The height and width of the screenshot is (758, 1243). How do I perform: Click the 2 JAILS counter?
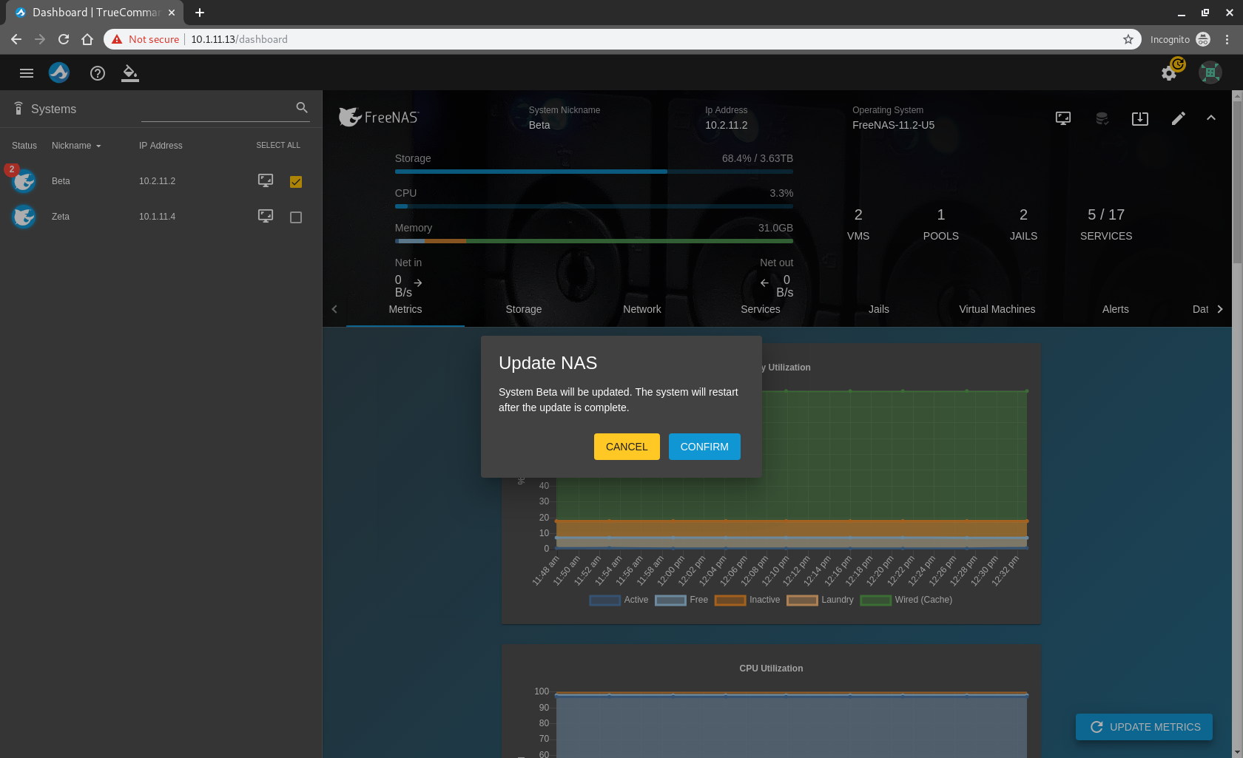coord(1024,224)
